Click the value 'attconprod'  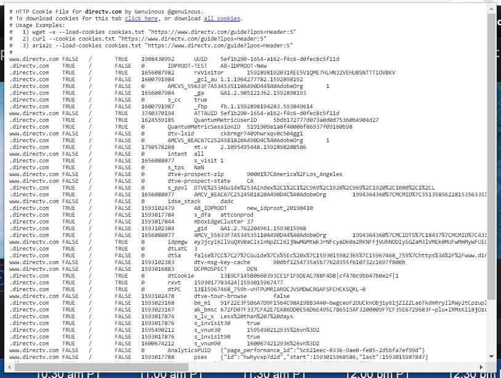coord(237,215)
